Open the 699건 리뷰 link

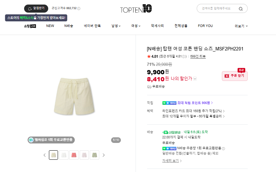click(198, 56)
